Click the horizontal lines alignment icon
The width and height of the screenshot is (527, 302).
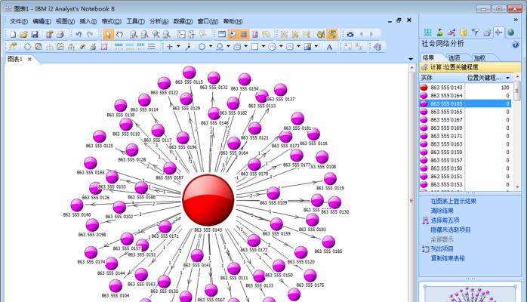152,47
